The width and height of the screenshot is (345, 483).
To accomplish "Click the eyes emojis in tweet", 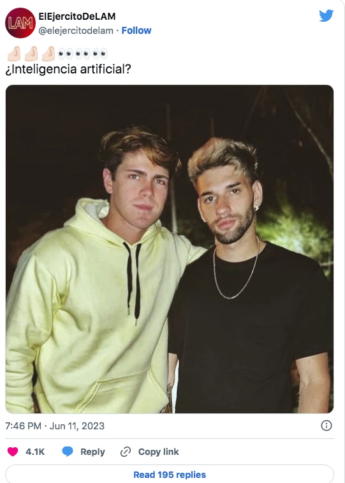I will (x=83, y=54).
